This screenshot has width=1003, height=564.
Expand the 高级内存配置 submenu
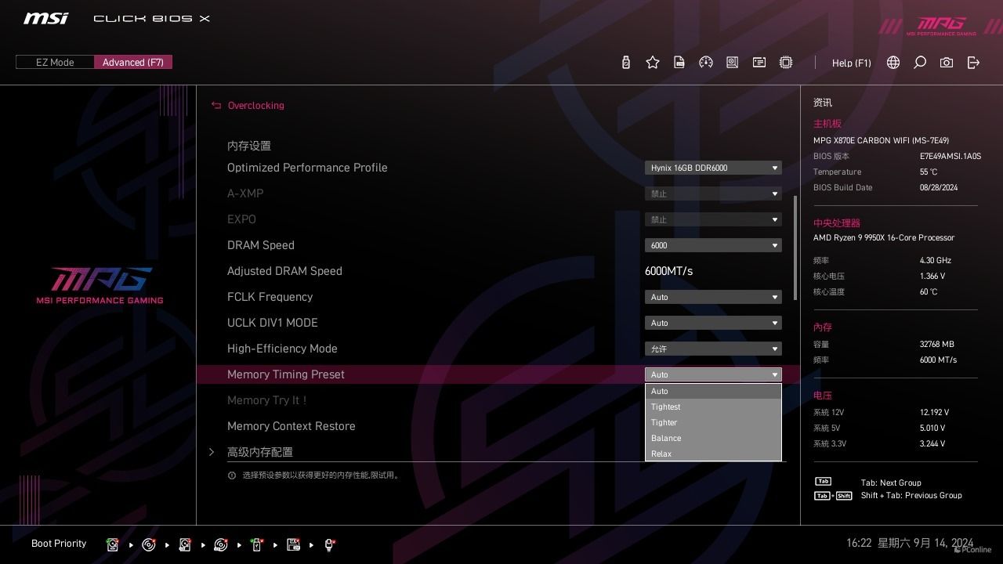tap(260, 452)
